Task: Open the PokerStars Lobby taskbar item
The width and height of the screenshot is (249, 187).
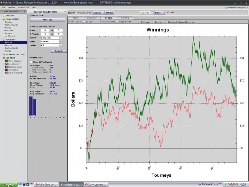Action: coord(46,185)
